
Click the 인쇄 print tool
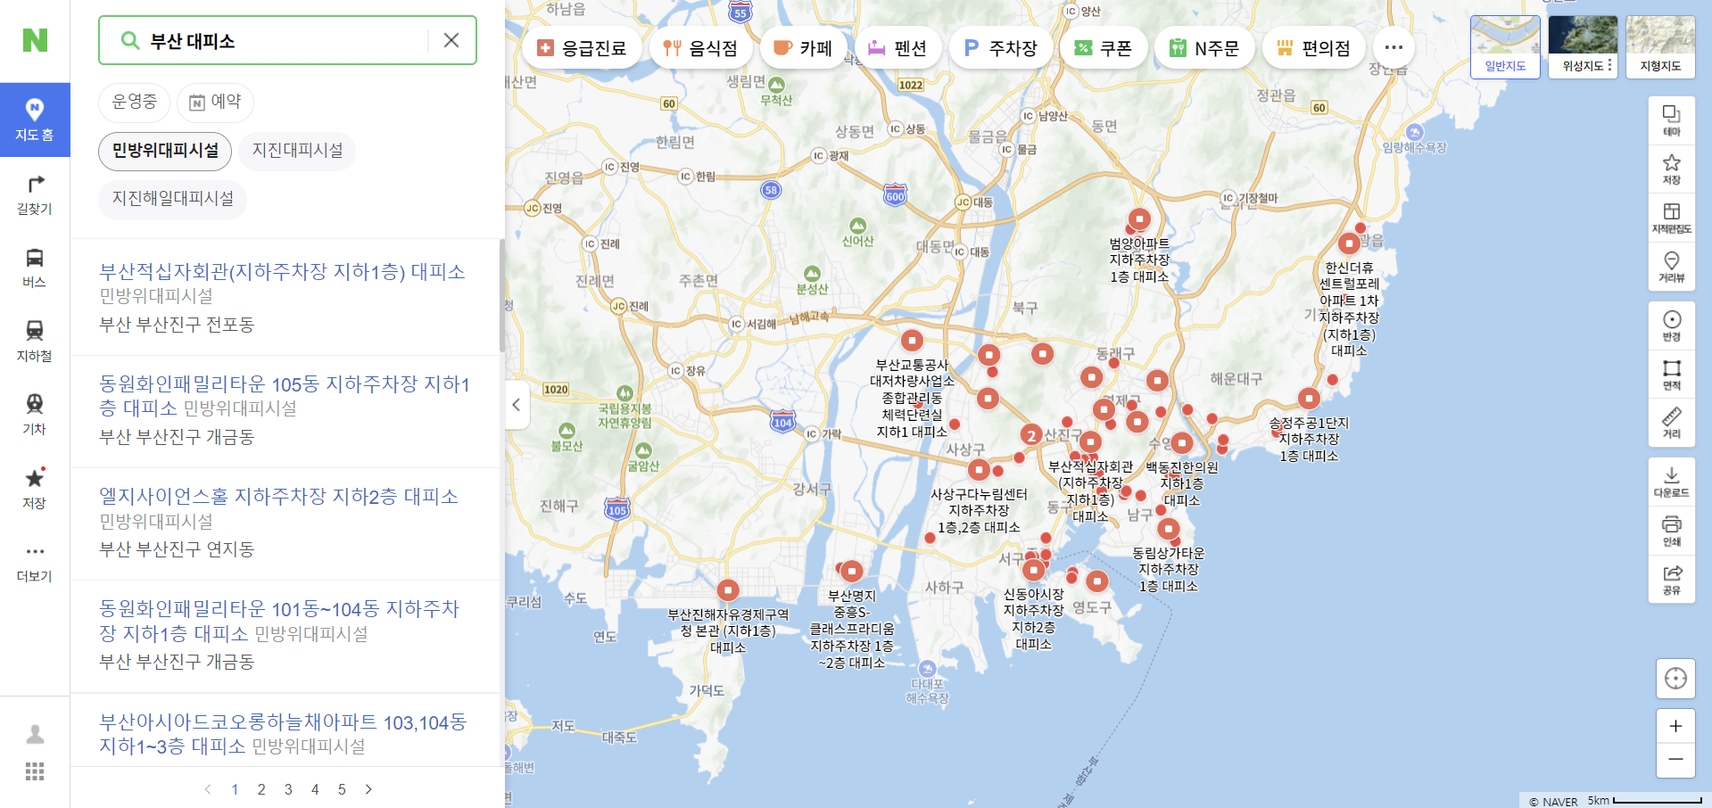click(1672, 531)
